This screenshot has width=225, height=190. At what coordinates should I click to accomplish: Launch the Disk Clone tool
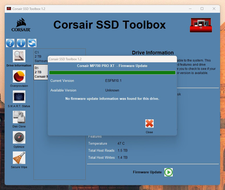pyautogui.click(x=19, y=117)
